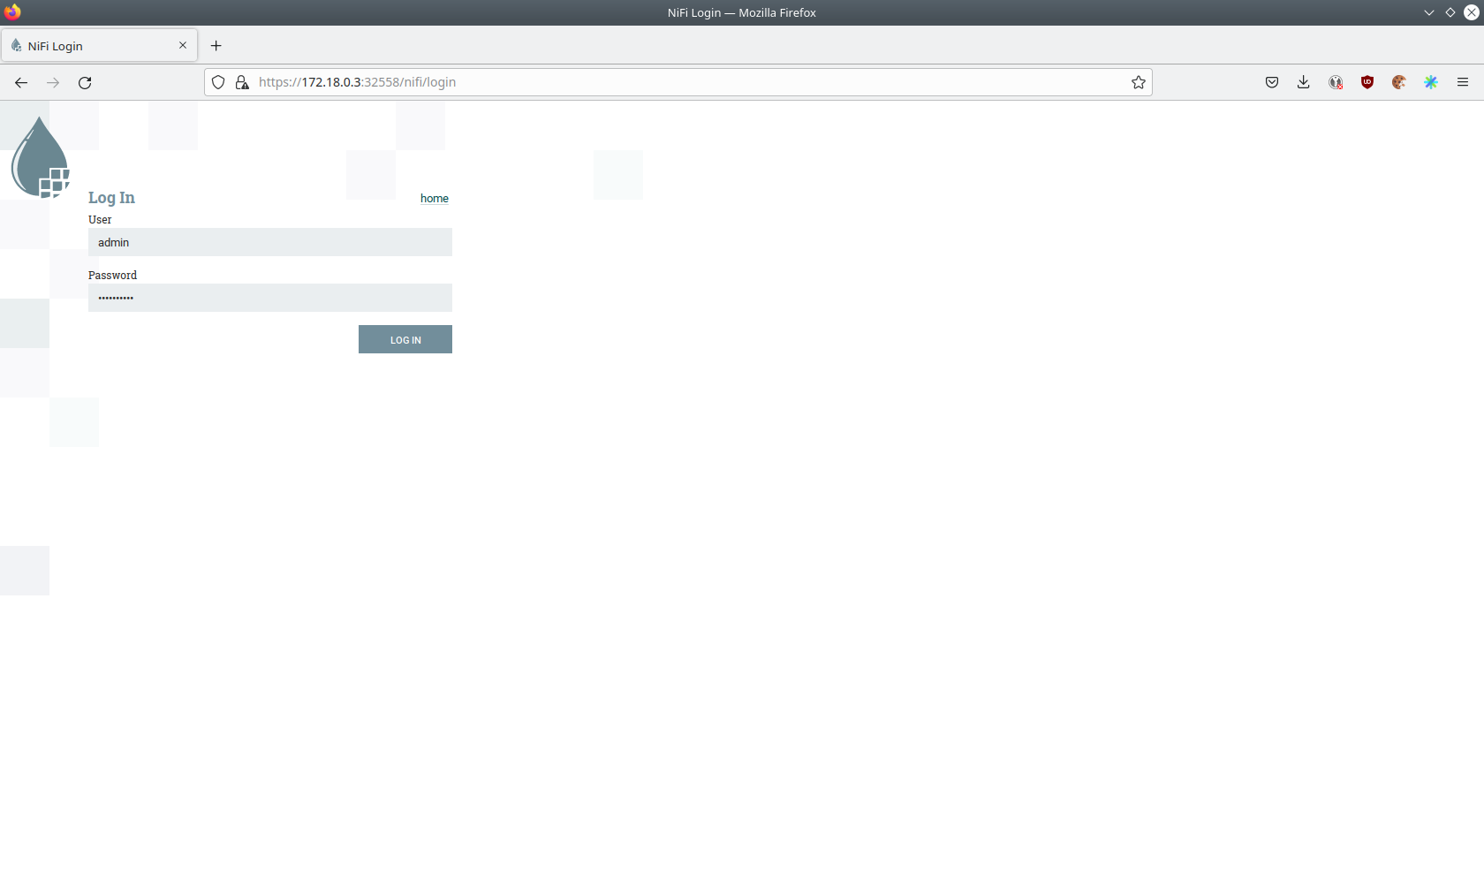Open the site security lock info
Image resolution: width=1484 pixels, height=894 pixels.
pos(242,82)
